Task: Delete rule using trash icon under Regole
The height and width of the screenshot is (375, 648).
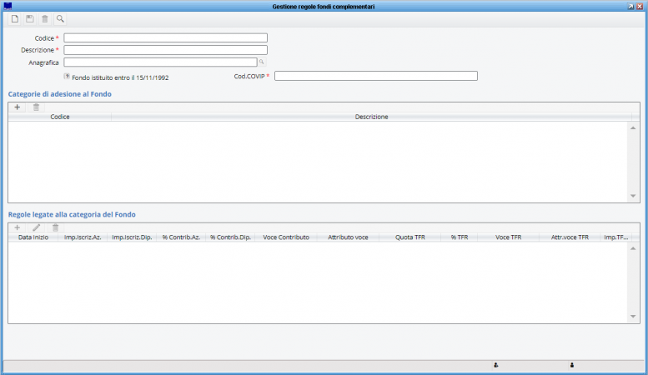Action: pos(55,228)
